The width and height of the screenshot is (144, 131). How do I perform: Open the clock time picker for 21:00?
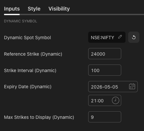point(116,100)
